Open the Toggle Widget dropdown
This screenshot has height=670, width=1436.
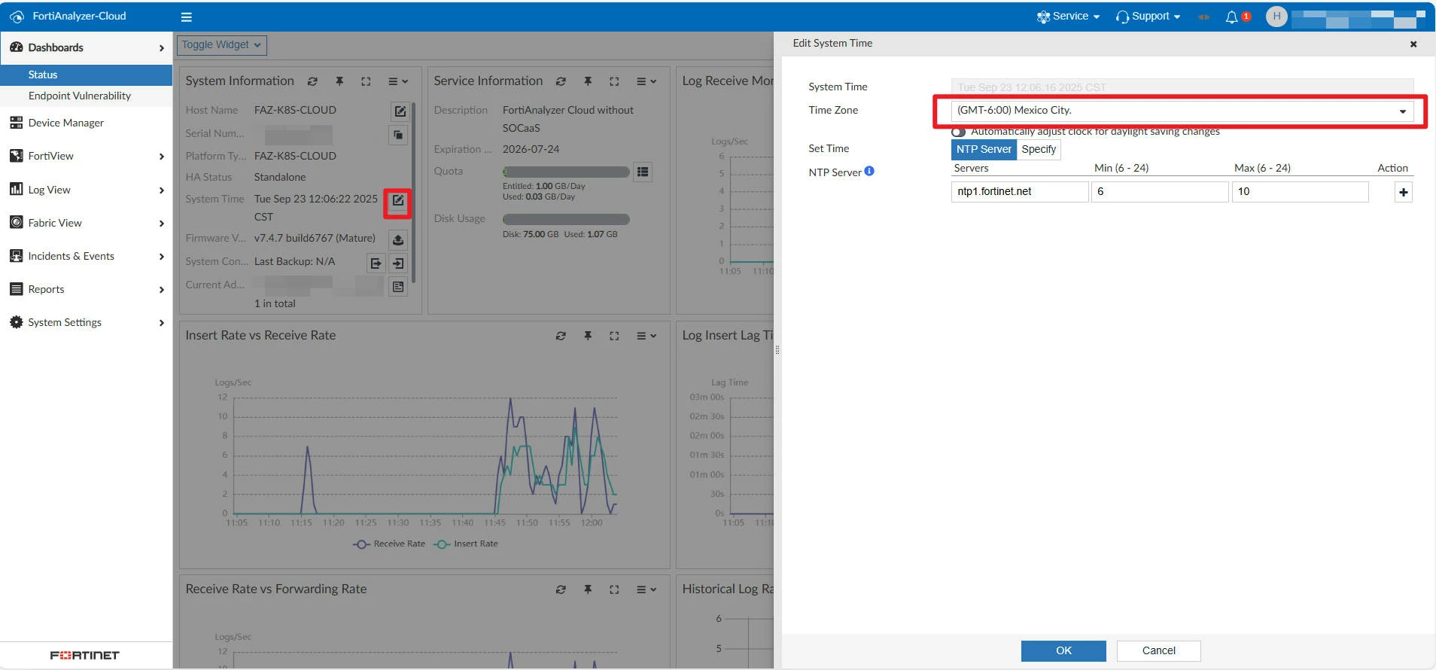(221, 44)
